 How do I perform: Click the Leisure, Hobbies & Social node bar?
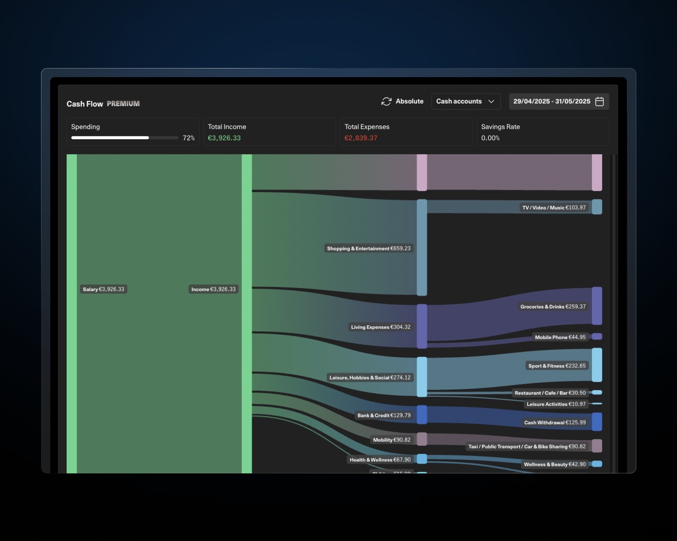(422, 377)
